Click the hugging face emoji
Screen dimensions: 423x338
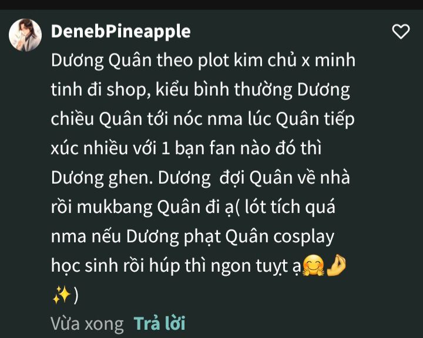pos(313,265)
